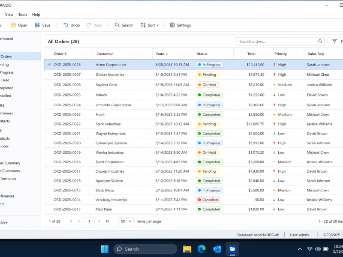
Task: Click the Cancelled status badge for ORD-2025-0014
Action: click(x=208, y=200)
